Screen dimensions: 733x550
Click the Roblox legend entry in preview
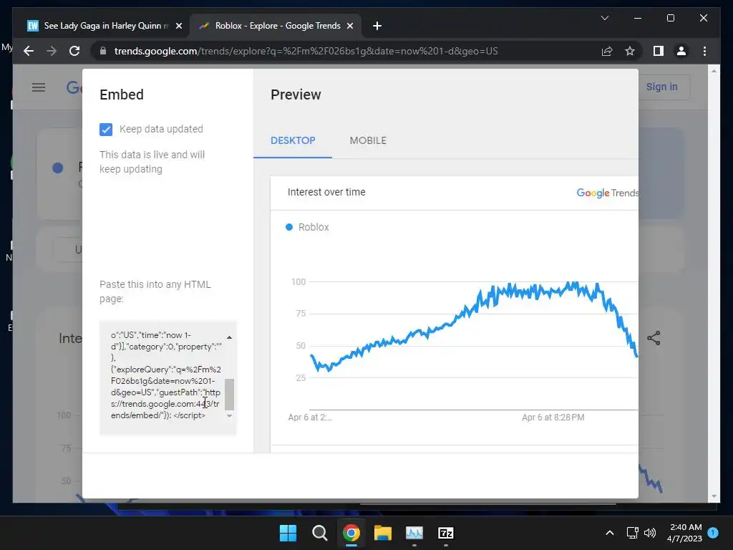pos(307,227)
